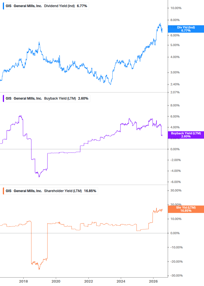Click the -30.00% tick on the shareholder yield axis
The height and width of the screenshot is (286, 204).
(176, 275)
